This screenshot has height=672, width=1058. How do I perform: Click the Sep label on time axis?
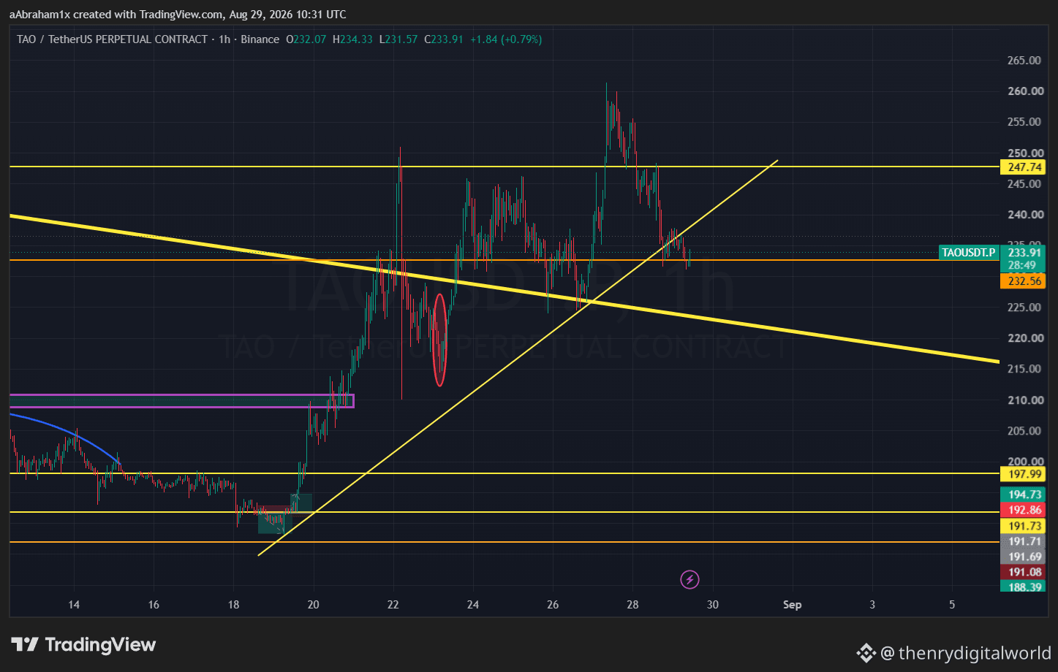[793, 605]
